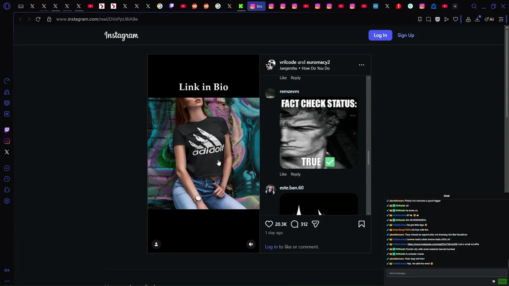509x286 pixels.
Task: Click the GX icon at sidebar bottom
Action: [x=7, y=270]
